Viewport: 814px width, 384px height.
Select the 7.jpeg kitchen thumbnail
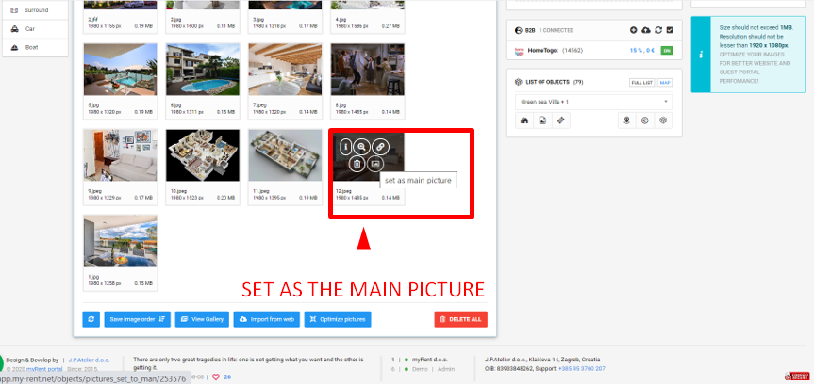pyautogui.click(x=285, y=70)
